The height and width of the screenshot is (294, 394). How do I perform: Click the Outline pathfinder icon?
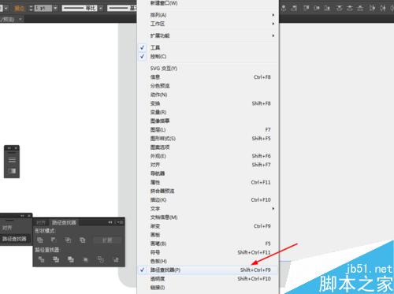click(x=101, y=259)
